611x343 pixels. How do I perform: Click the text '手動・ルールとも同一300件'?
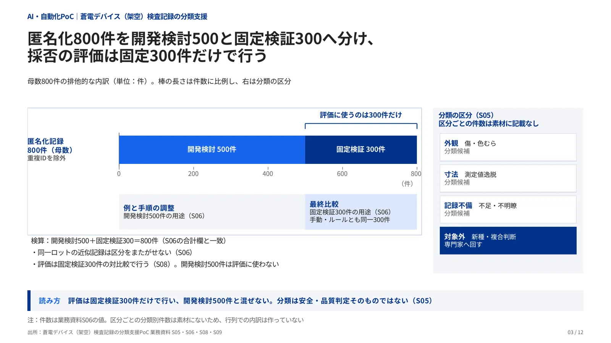click(350, 220)
